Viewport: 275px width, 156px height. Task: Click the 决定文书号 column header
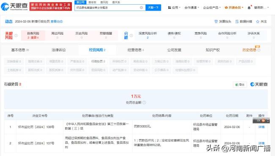click(x=40, y=116)
